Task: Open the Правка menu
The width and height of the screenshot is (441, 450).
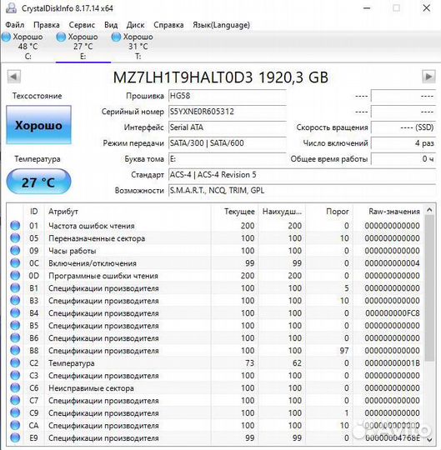Action: [x=47, y=25]
